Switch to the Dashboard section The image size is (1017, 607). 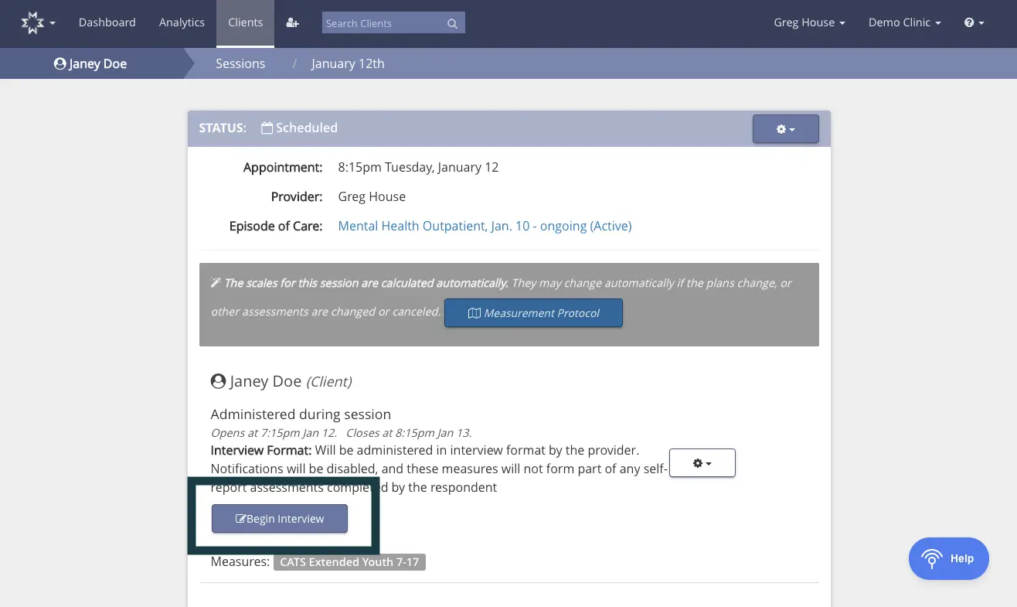(x=107, y=22)
